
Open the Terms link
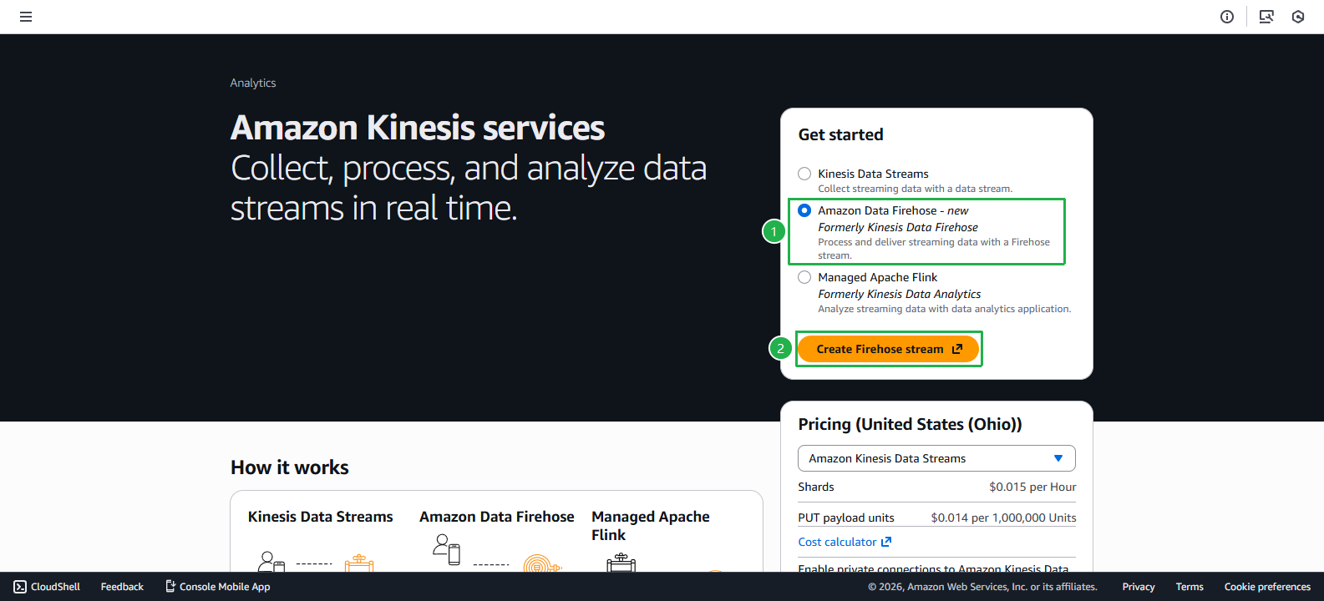[x=1190, y=587]
